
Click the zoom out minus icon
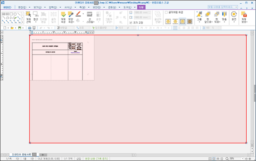point(246,158)
